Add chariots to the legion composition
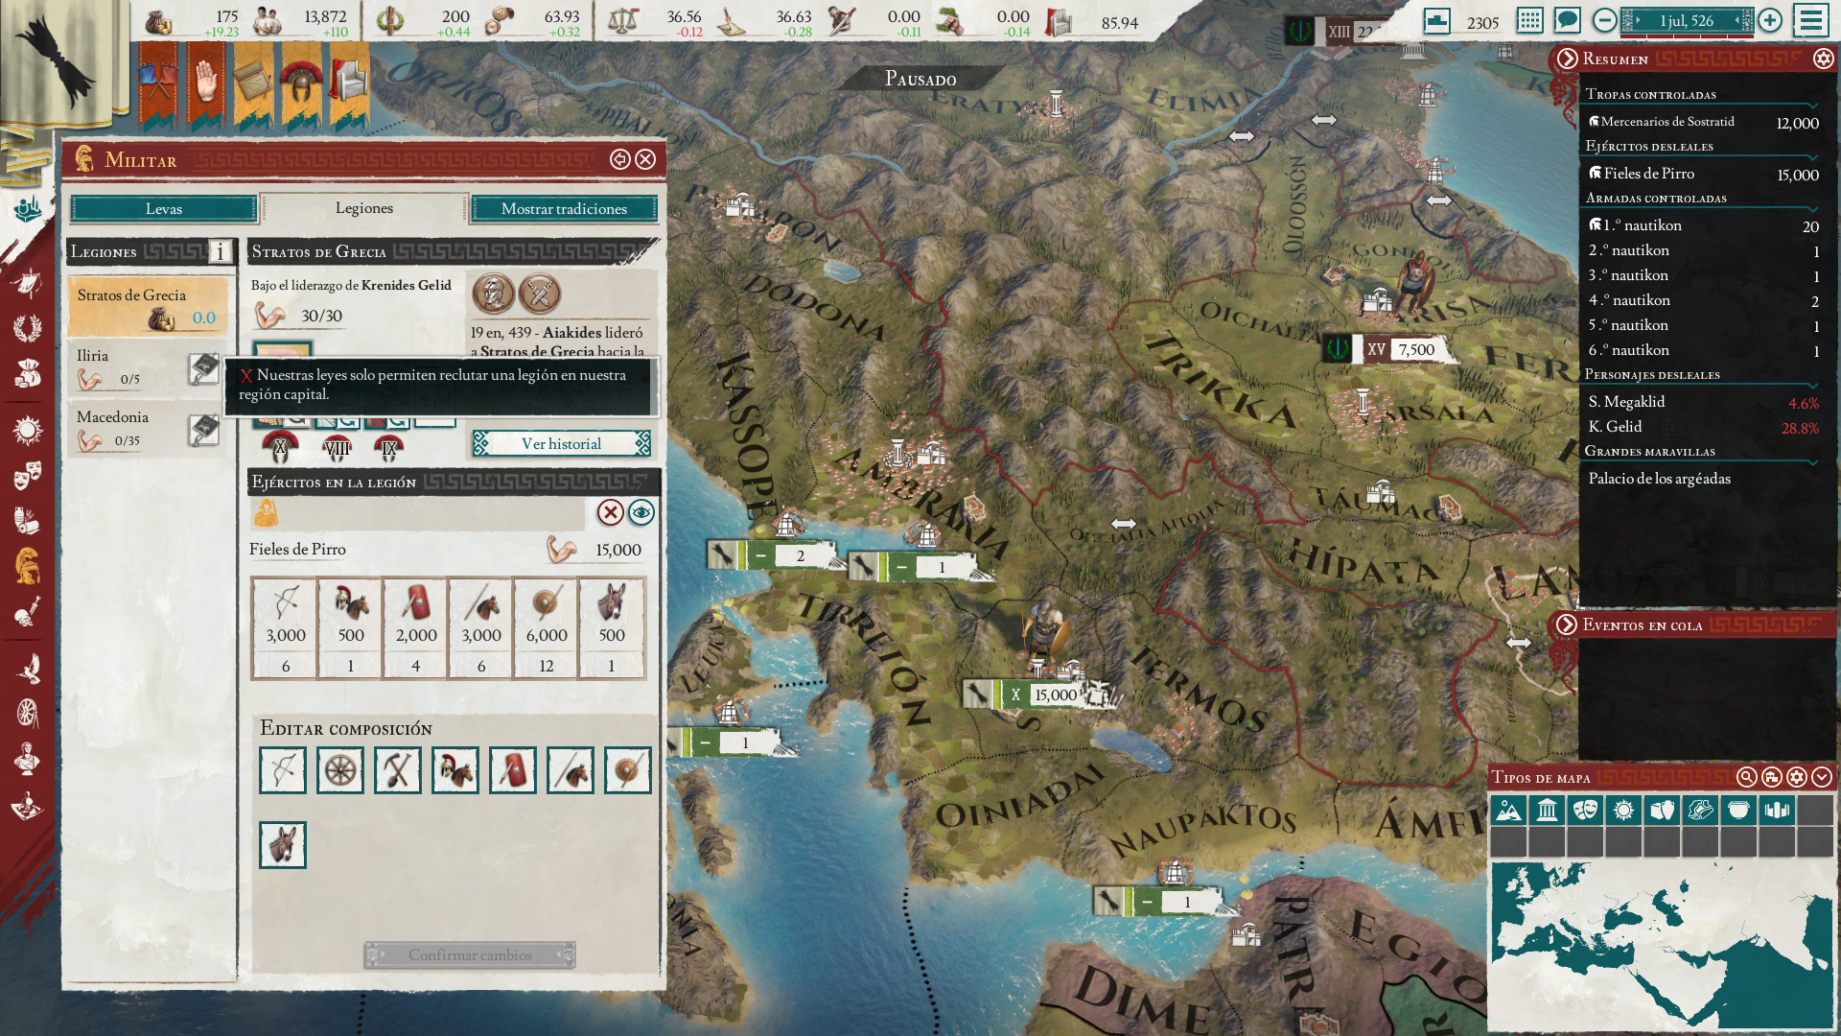 pyautogui.click(x=340, y=770)
